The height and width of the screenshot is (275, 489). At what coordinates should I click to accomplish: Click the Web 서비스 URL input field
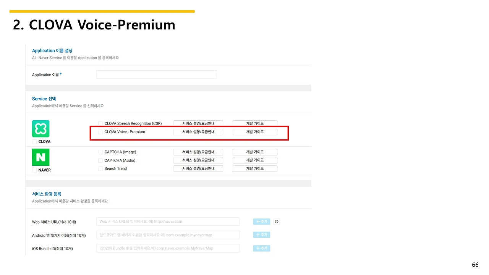point(168,222)
